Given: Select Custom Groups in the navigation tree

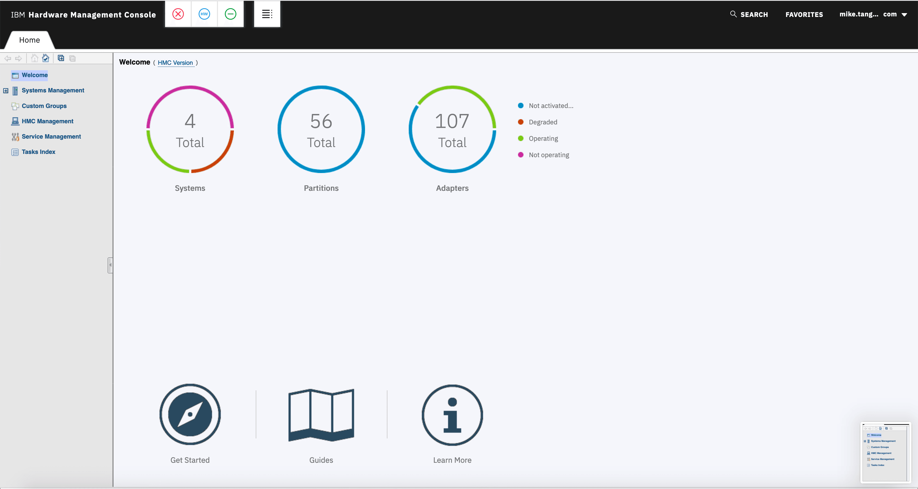Looking at the screenshot, I should 44,106.
